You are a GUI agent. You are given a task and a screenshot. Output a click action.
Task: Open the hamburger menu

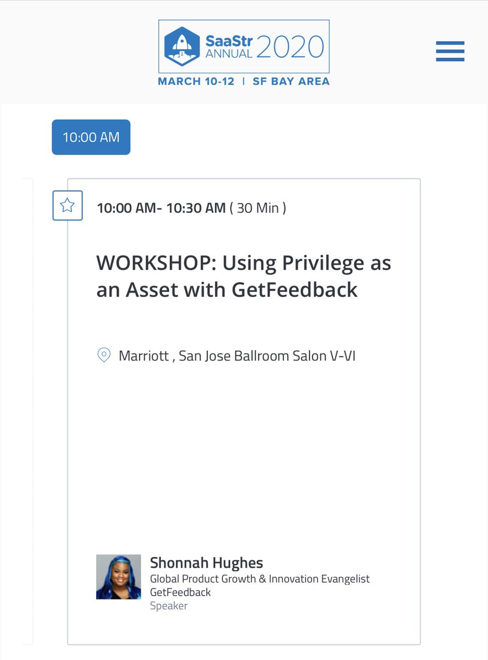click(x=450, y=51)
